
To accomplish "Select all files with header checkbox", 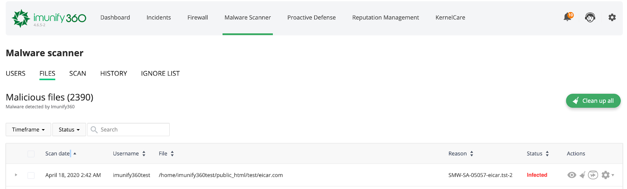I will (31, 154).
